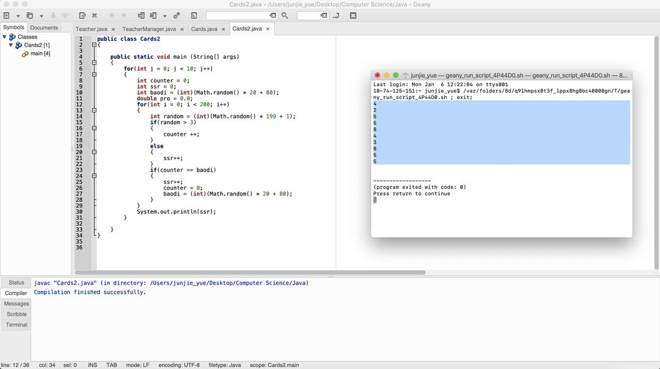The height and width of the screenshot is (369, 660).
Task: Collapse the main fold marker at line 5
Action: [x=94, y=63]
